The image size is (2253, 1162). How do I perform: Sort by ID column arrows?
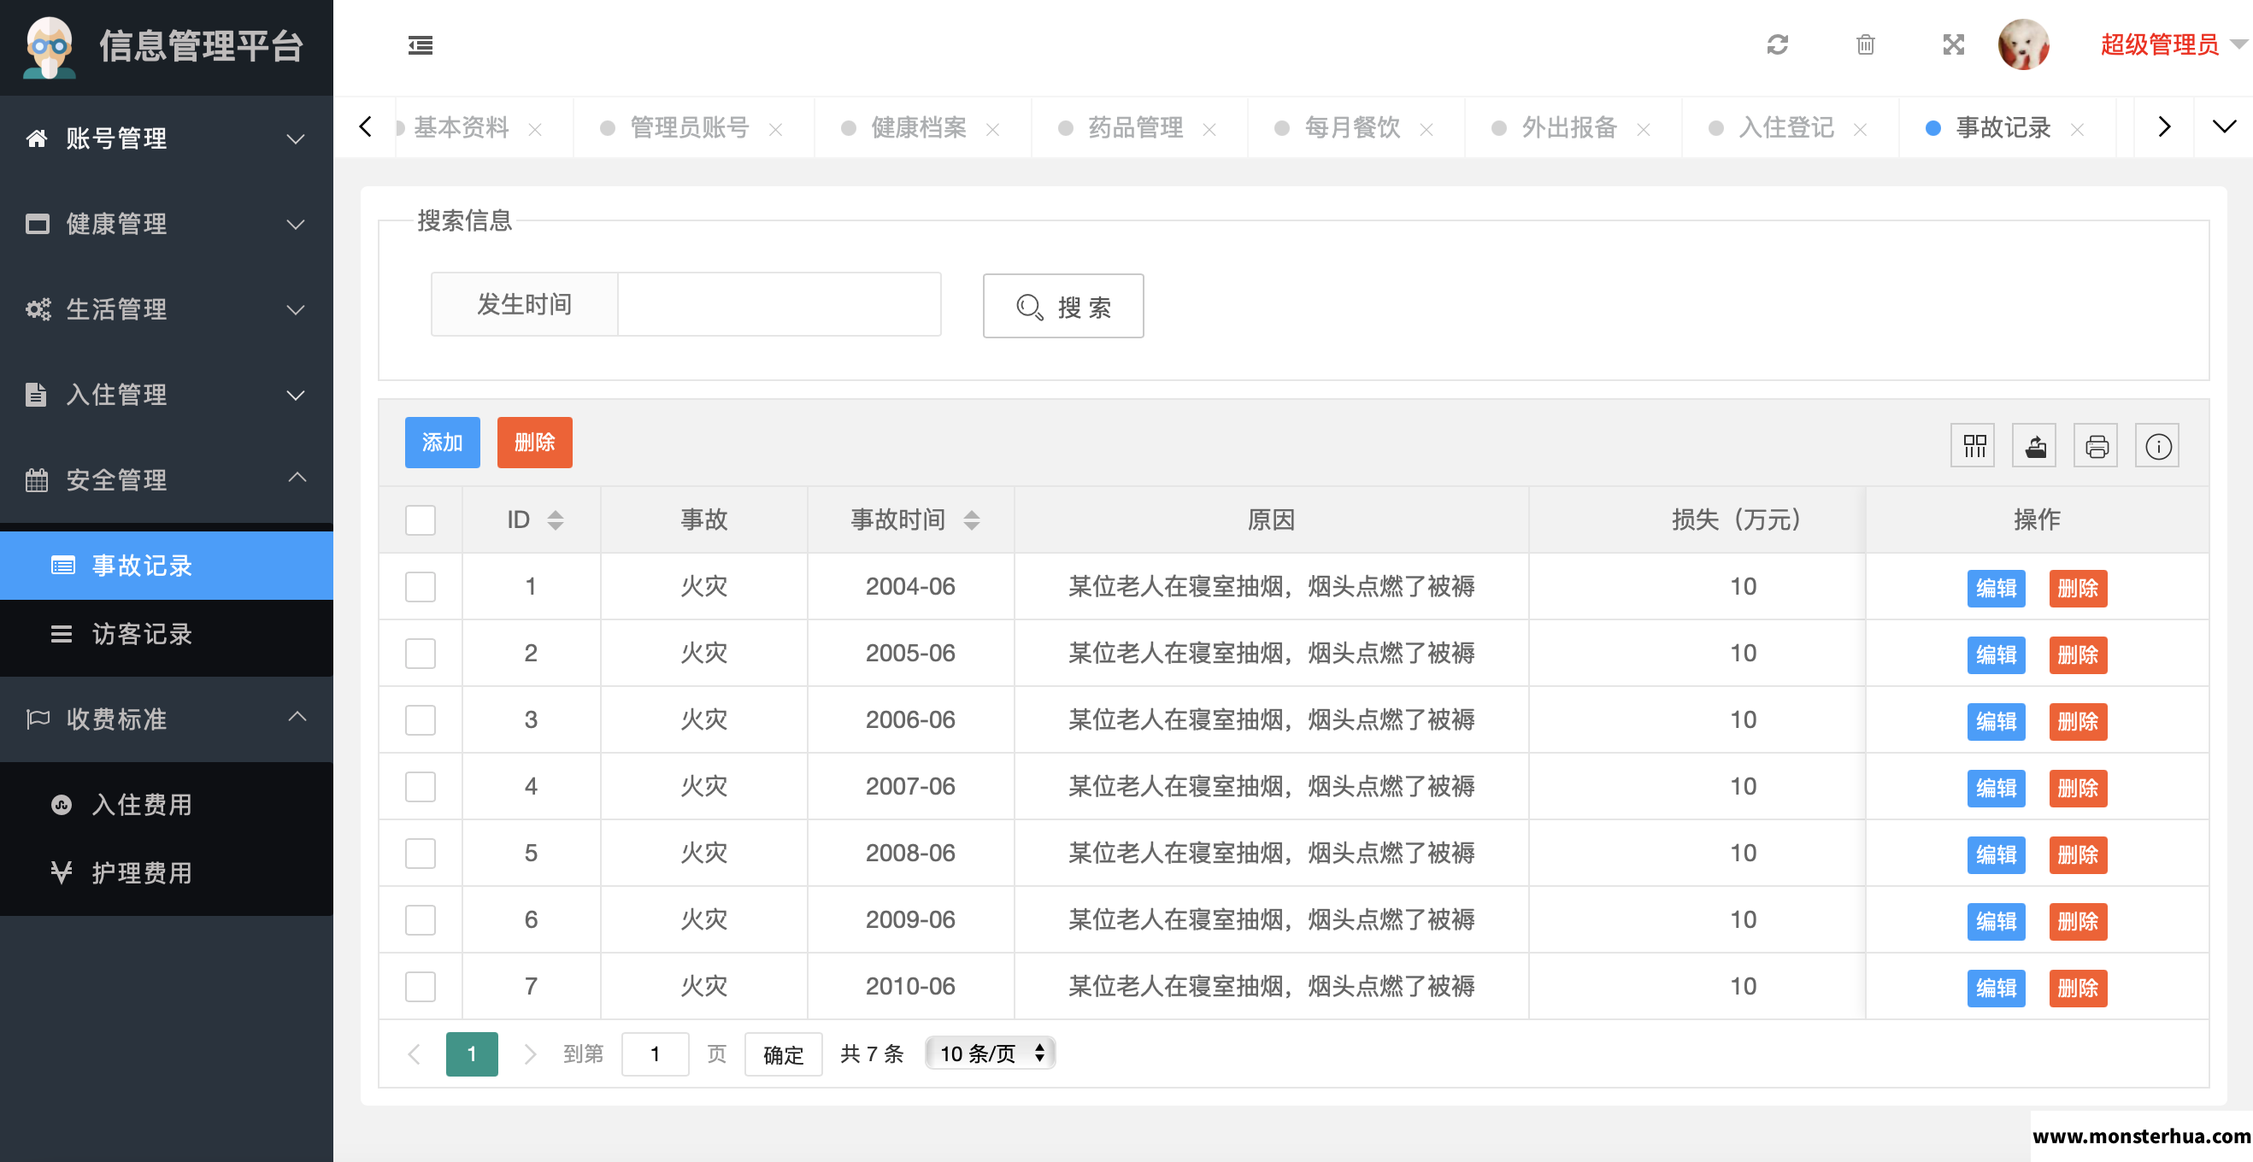pyautogui.click(x=555, y=520)
